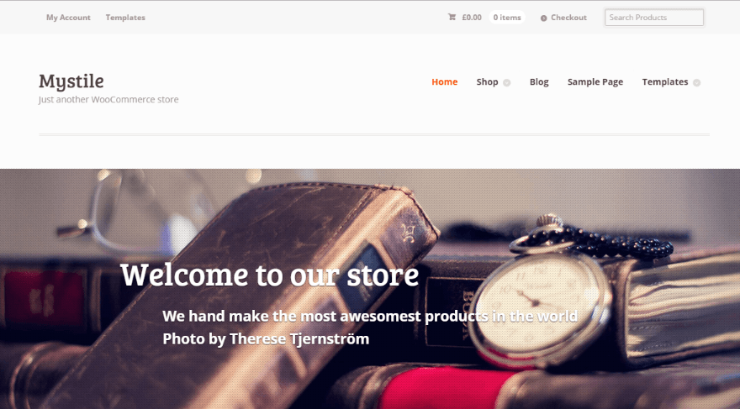Viewport: 740px width, 409px height.
Task: Click the Checkout arrow icon
Action: pos(544,18)
